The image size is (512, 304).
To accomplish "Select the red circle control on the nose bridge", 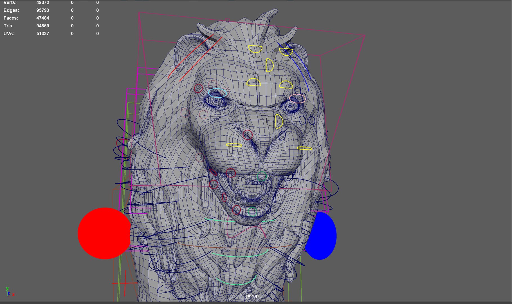I will [248, 135].
